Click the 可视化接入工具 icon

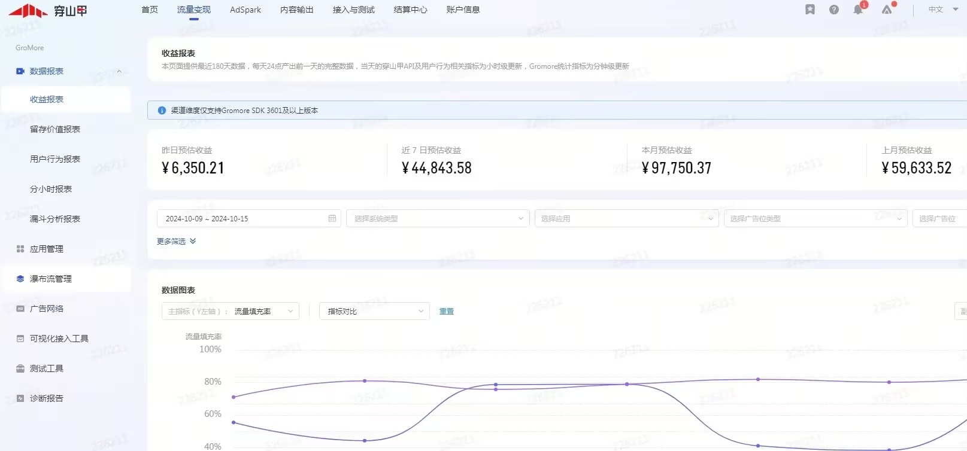[20, 339]
